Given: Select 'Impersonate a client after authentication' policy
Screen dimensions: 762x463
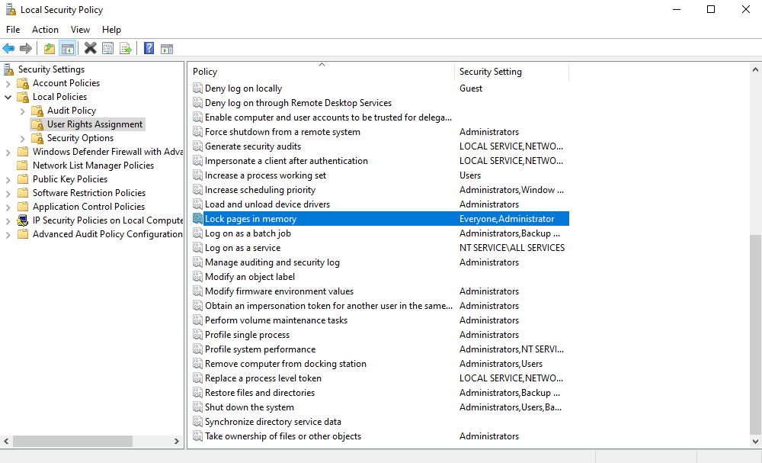Looking at the screenshot, I should coord(287,161).
